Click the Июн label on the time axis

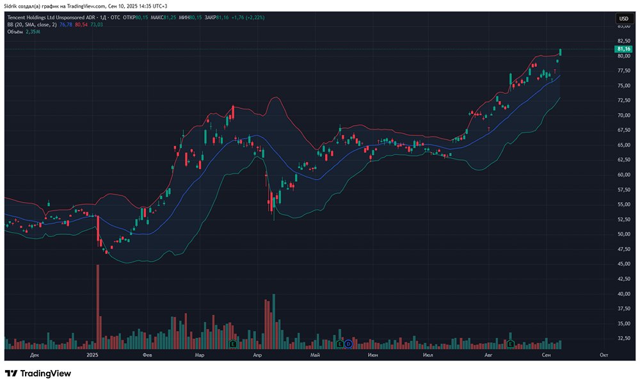coord(373,355)
